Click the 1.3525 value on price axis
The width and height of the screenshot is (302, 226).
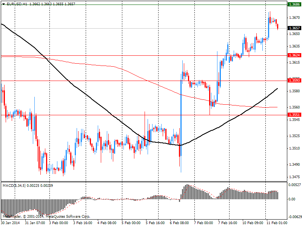point(294,136)
